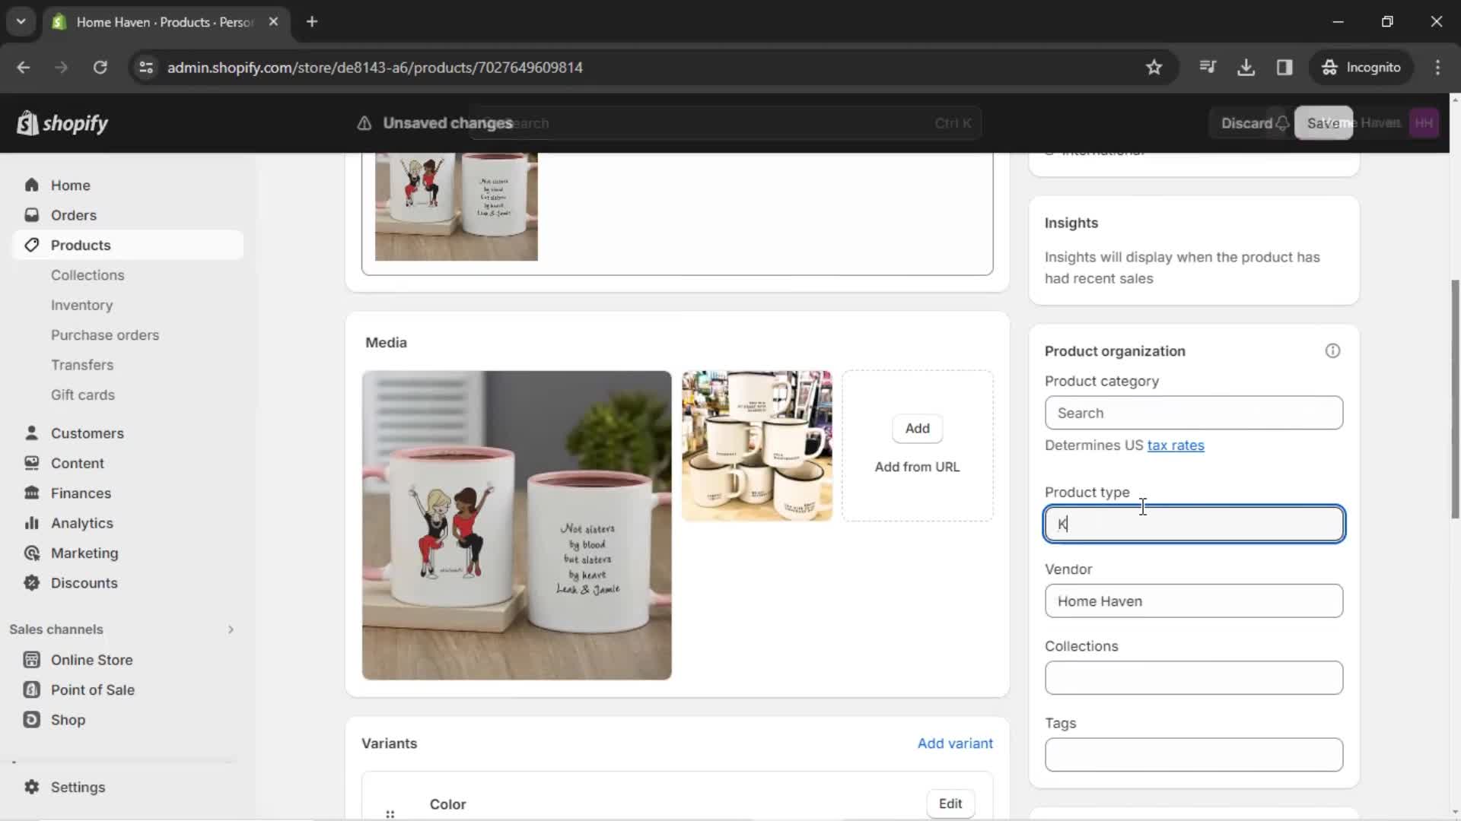Open the Discounts sidebar icon
Viewport: 1461px width, 821px height.
click(30, 582)
